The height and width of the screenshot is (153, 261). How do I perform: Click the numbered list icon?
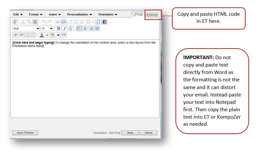click(27, 35)
